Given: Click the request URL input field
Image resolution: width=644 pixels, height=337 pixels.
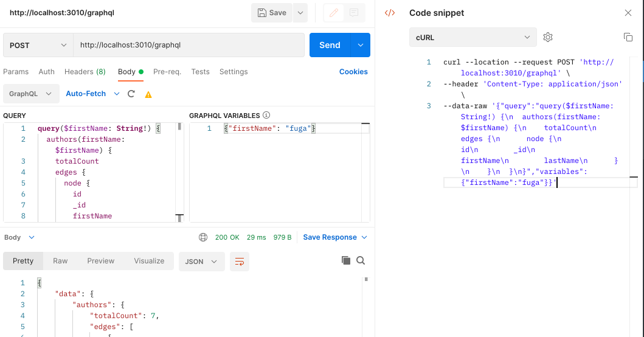Looking at the screenshot, I should 189,45.
